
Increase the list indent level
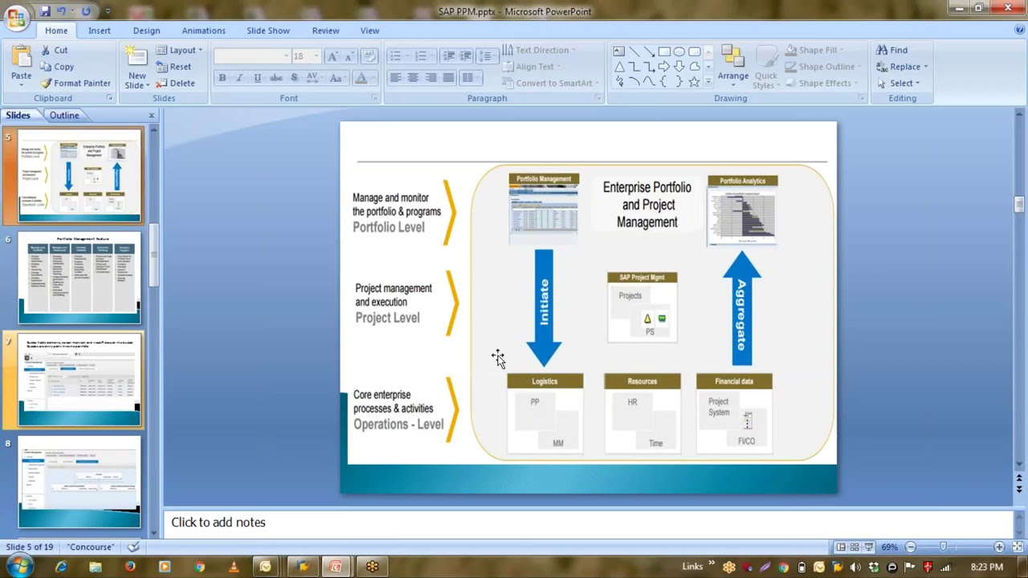[466, 56]
